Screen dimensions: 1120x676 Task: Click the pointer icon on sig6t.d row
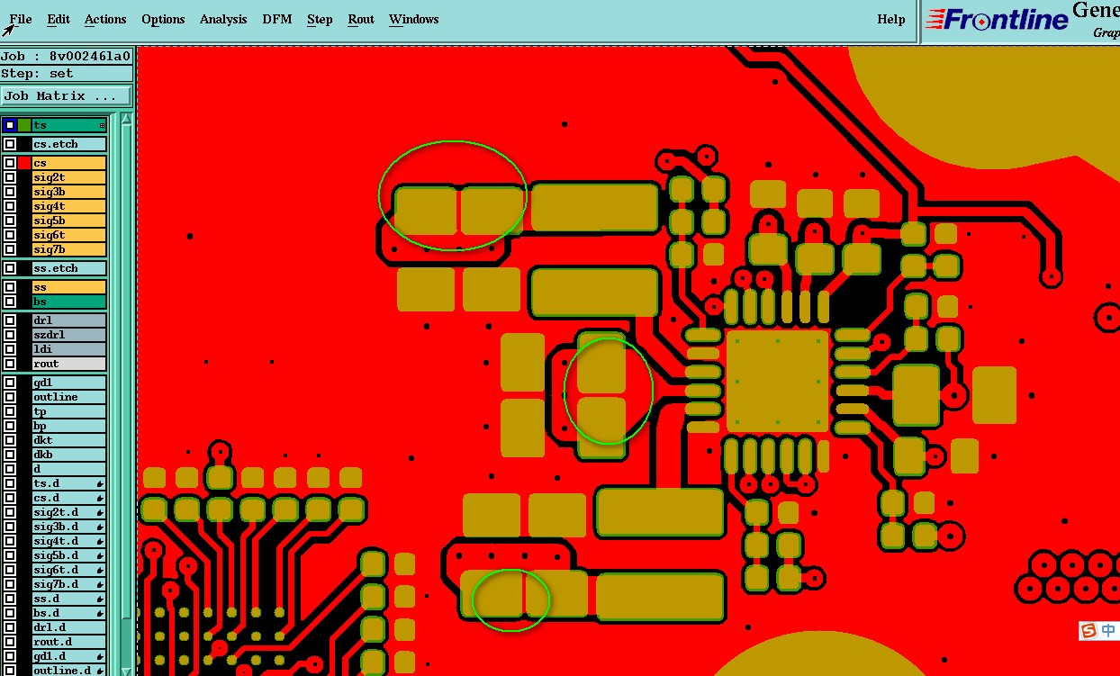coord(100,570)
